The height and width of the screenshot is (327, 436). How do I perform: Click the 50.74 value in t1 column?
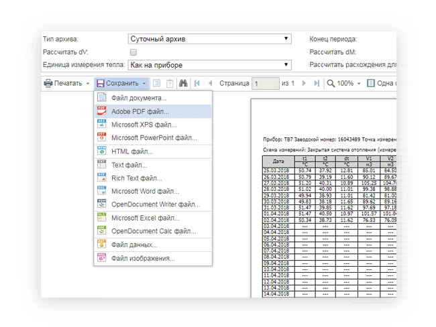pos(305,171)
